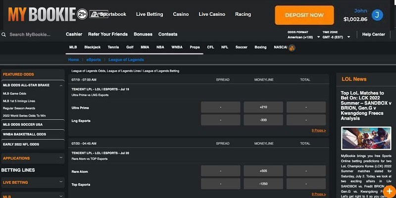Switch to the Tennis sport tab
The width and height of the screenshot is (396, 198).
pos(113,48)
